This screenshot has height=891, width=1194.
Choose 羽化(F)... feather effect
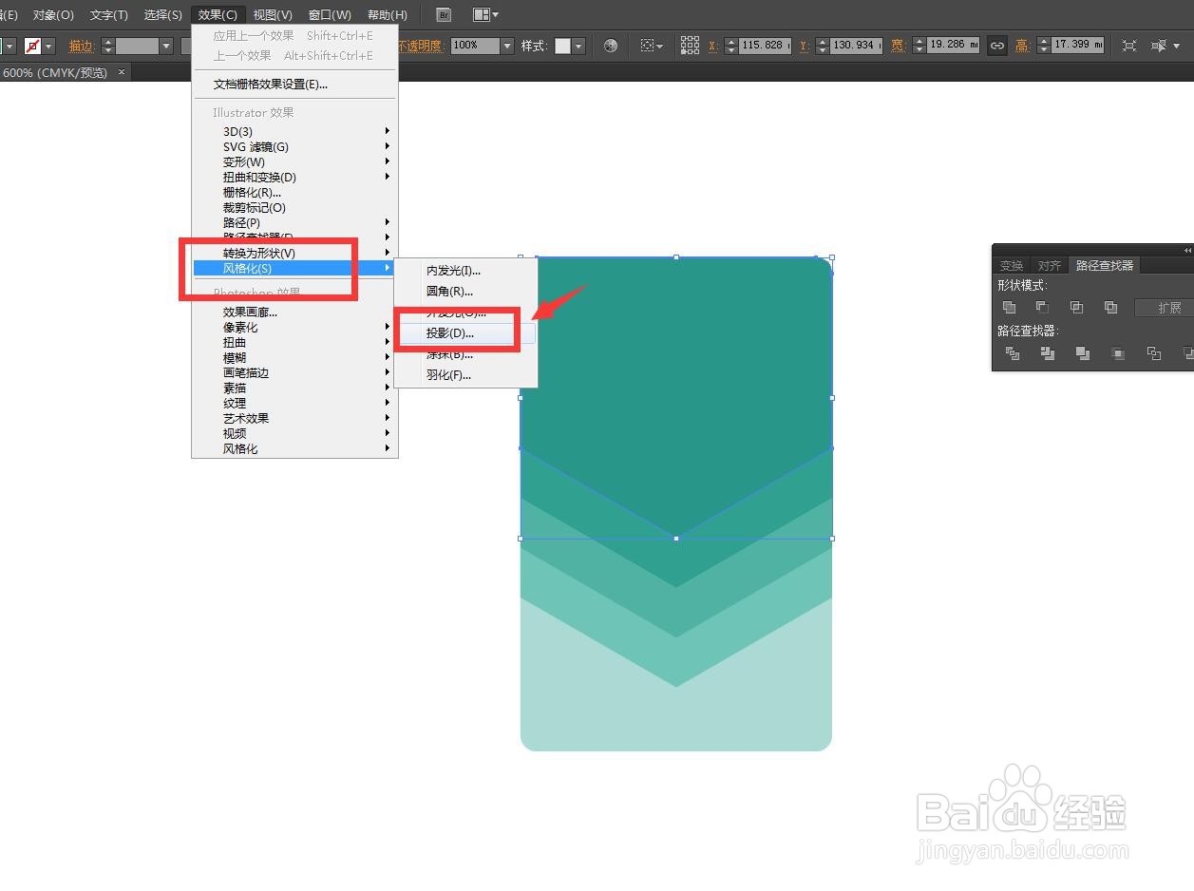pos(465,375)
